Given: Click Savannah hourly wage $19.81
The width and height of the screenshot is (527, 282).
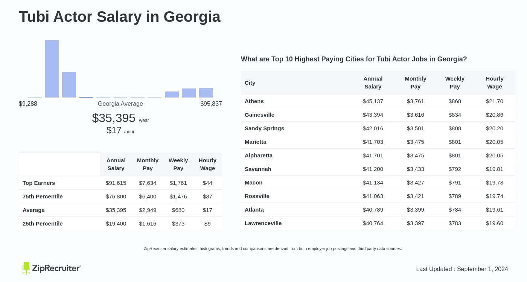Looking at the screenshot, I should (495, 169).
